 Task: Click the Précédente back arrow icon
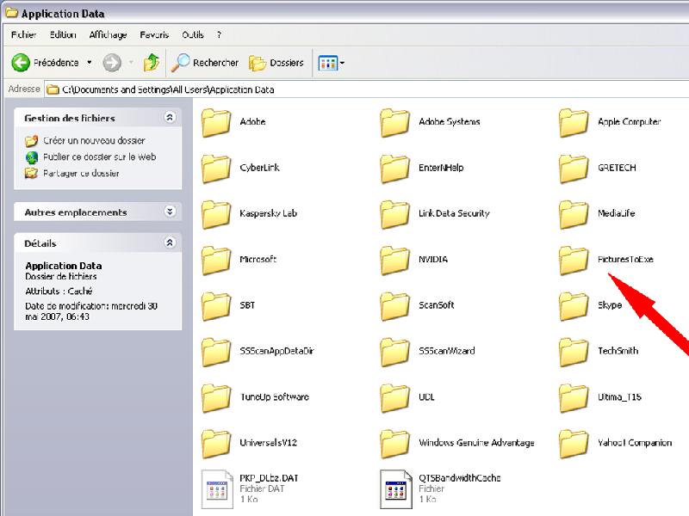coord(20,63)
